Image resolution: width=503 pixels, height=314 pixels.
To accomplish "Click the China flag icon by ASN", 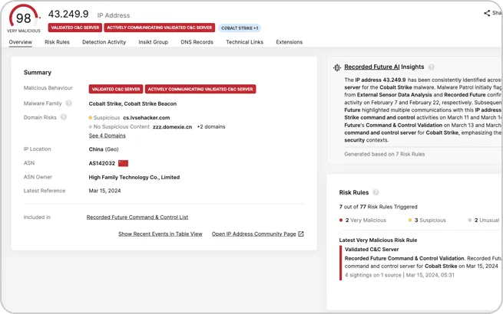I will tap(123, 163).
